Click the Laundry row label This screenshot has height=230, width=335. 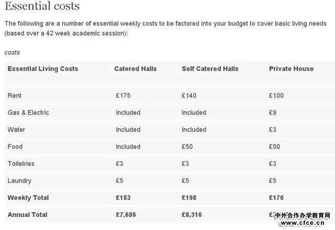[19, 181]
